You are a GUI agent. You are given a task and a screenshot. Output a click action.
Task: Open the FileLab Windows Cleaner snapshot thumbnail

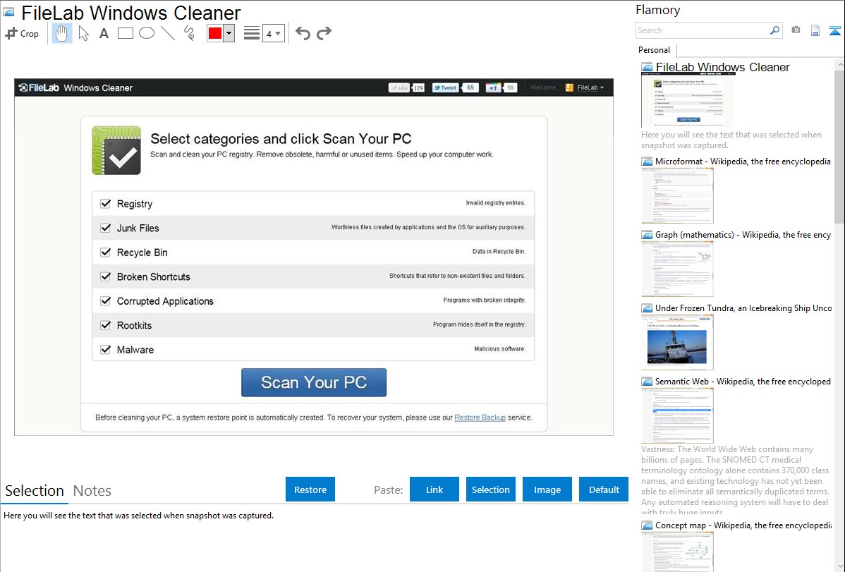point(688,101)
